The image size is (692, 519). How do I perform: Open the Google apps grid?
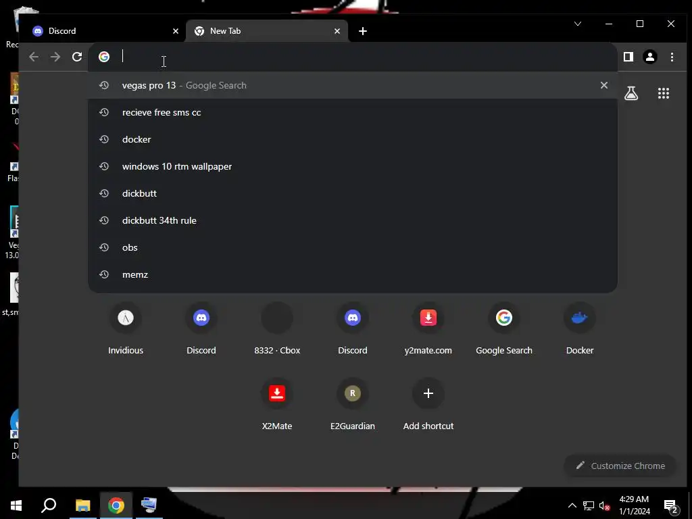pyautogui.click(x=664, y=93)
